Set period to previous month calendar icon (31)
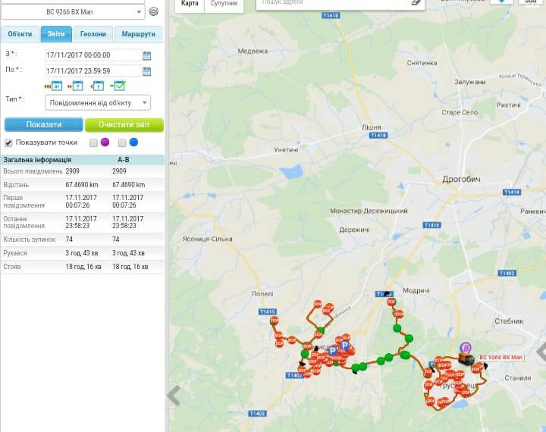 tap(53, 86)
